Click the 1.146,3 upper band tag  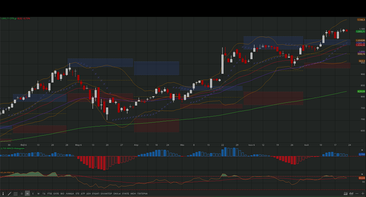tap(361, 20)
